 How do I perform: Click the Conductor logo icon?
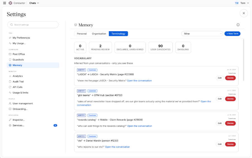pyautogui.click(x=10, y=3)
